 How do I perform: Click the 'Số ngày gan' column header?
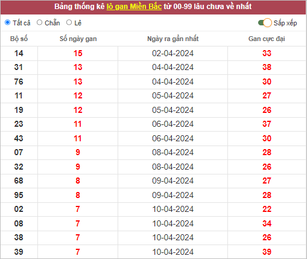[x=78, y=39]
